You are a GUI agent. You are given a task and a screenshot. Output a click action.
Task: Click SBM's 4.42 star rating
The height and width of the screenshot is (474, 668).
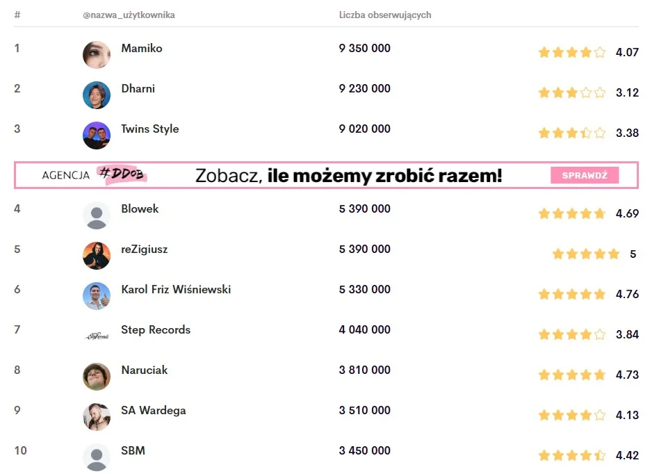[x=571, y=456]
